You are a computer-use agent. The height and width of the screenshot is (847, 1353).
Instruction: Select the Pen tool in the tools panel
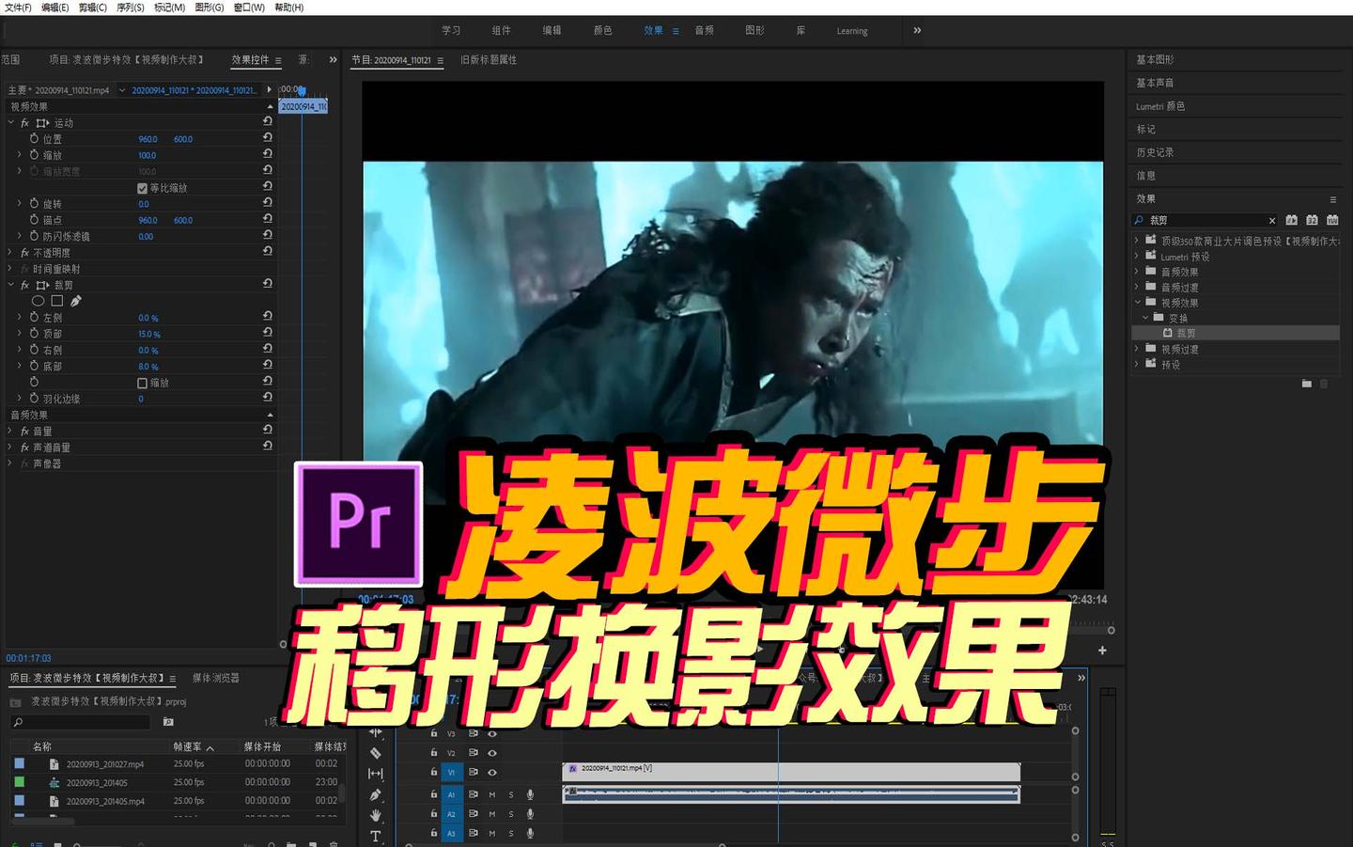[x=376, y=794]
